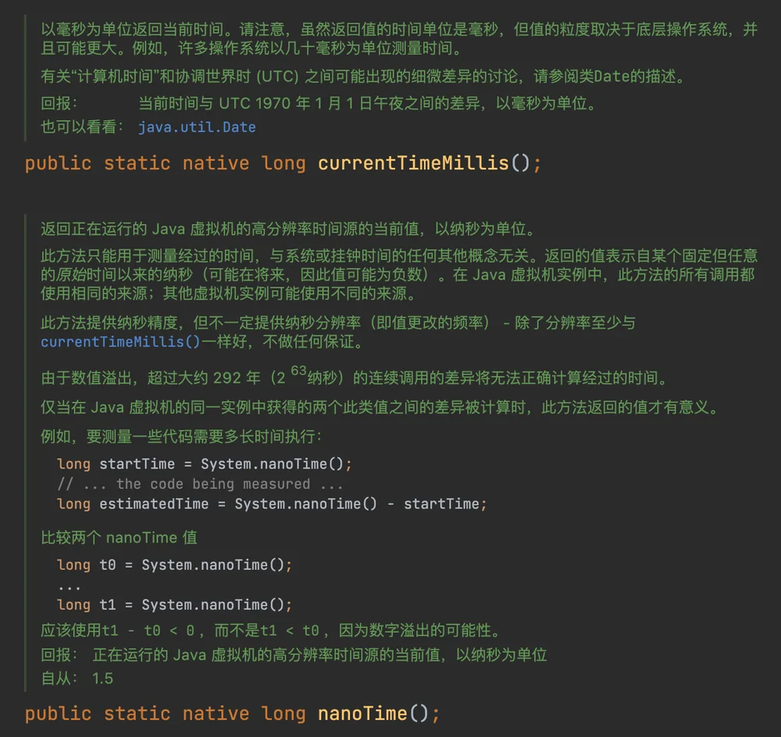
Task: Follow the currentTimeMillis() reference link
Action: (x=120, y=342)
